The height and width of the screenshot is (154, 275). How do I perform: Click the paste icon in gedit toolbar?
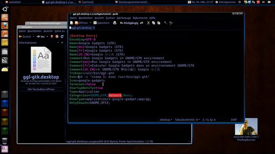coord(159,23)
